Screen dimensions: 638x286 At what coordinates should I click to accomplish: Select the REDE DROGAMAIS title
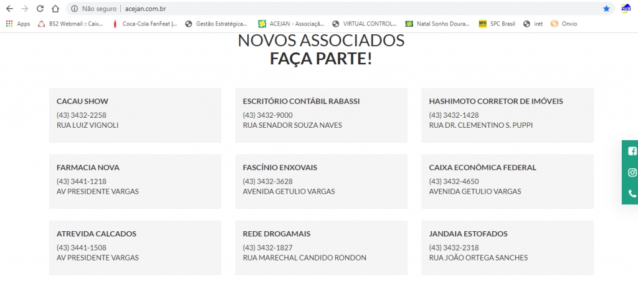pyautogui.click(x=277, y=234)
